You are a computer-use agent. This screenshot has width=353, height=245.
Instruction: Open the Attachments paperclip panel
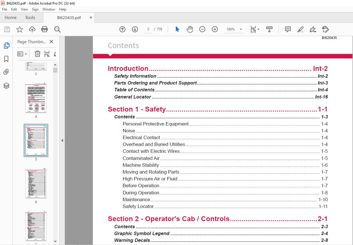click(6, 72)
